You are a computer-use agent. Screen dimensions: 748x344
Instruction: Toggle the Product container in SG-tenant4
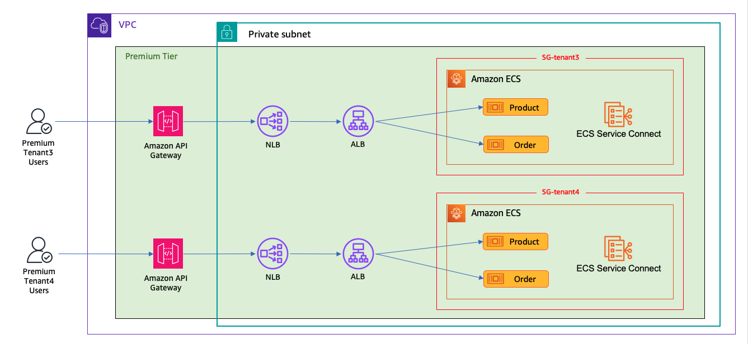pyautogui.click(x=515, y=242)
